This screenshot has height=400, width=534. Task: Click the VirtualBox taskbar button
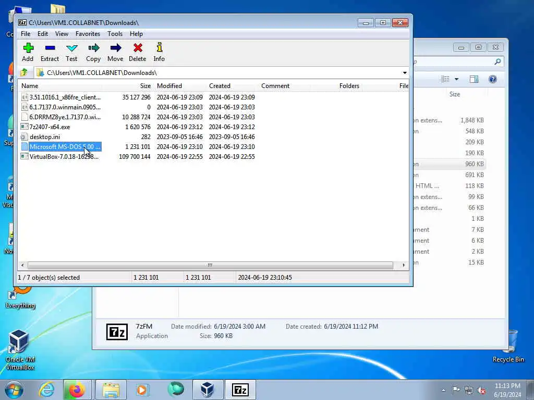click(208, 390)
